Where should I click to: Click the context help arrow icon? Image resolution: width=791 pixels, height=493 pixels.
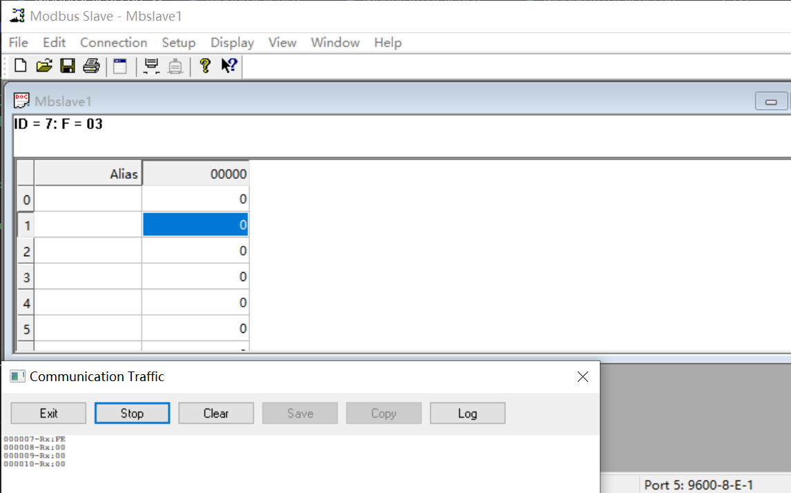pyautogui.click(x=229, y=66)
